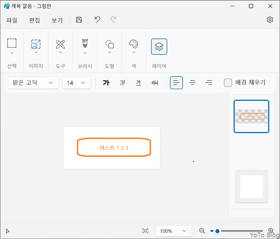Open the 편집 menu
280x239 pixels.
coord(35,20)
